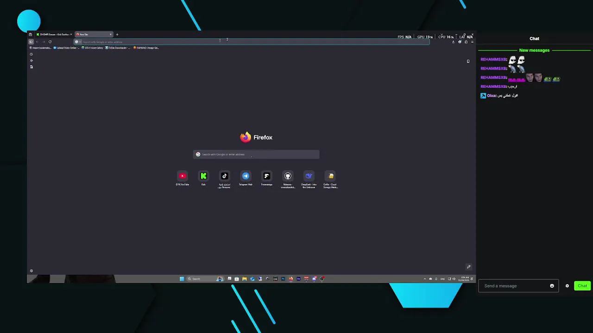
Task: Click the taskbar Search box
Action: tap(206, 279)
